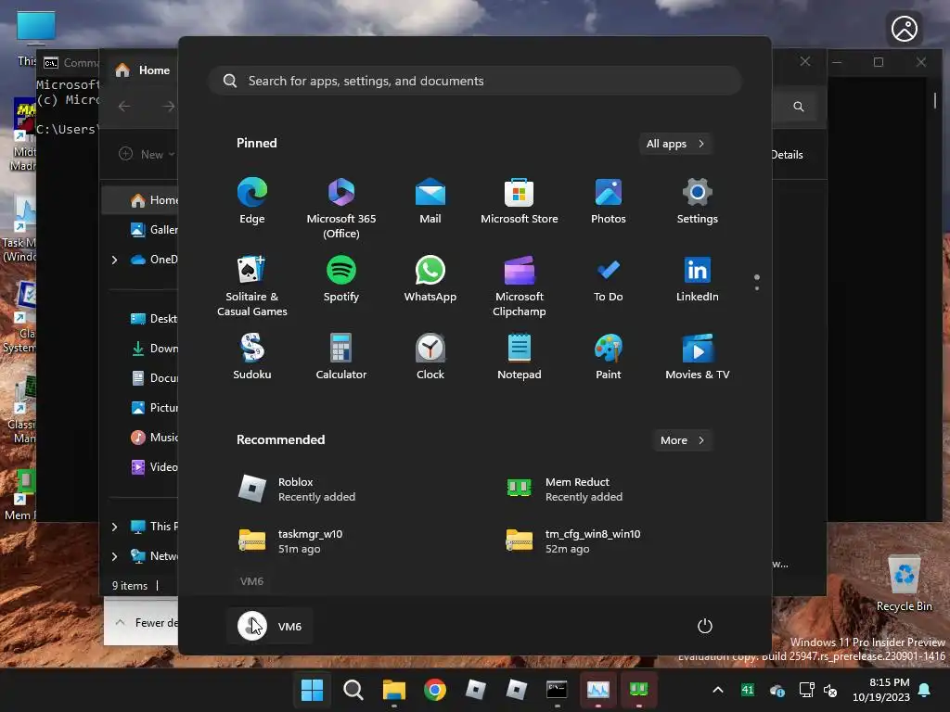Show All apps list
The image size is (950, 712).
[675, 144]
